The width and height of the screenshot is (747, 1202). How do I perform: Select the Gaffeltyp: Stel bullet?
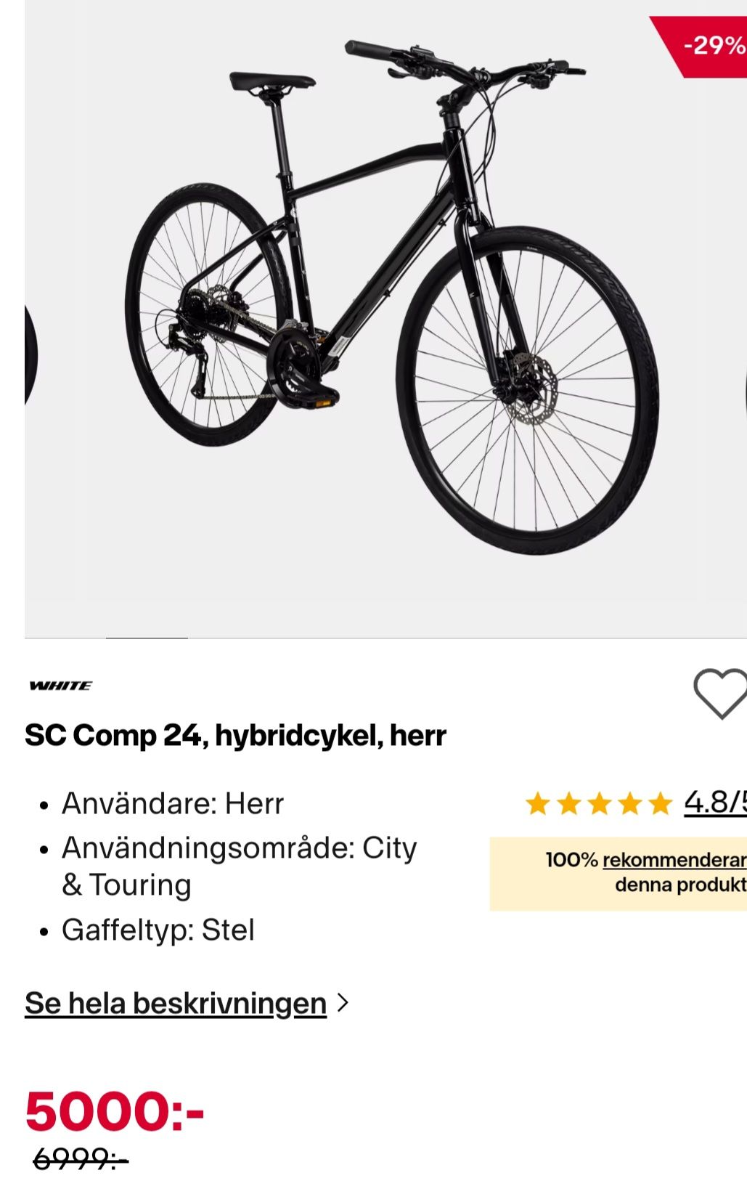pos(158,930)
